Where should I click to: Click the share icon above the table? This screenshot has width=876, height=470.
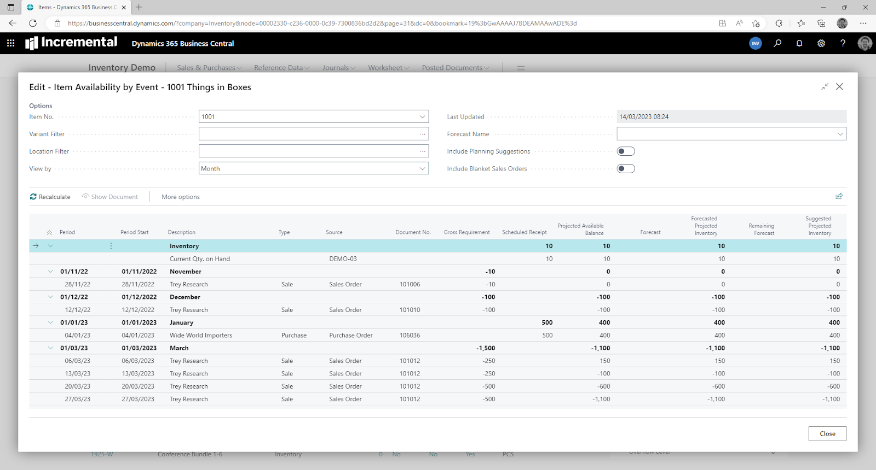pos(839,196)
